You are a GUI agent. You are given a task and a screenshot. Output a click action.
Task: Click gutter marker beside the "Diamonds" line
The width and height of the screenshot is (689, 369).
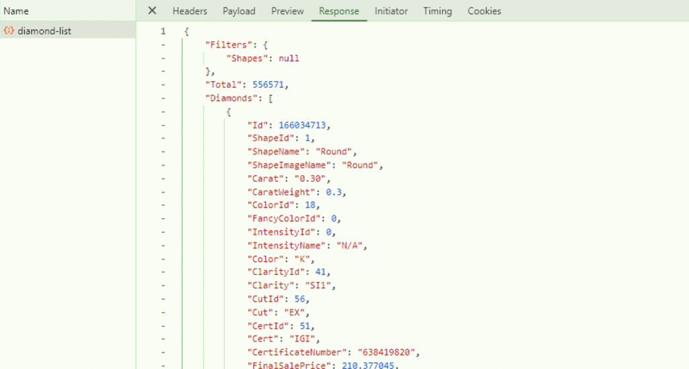pyautogui.click(x=163, y=98)
